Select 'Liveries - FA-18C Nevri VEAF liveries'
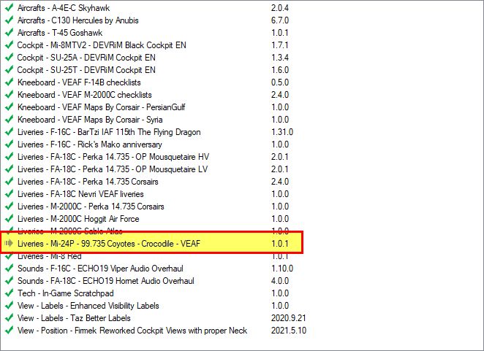This screenshot has height=351, width=484. click(80, 194)
